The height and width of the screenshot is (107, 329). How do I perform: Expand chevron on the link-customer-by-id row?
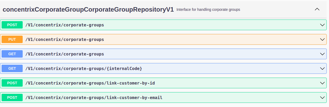coord(322,83)
